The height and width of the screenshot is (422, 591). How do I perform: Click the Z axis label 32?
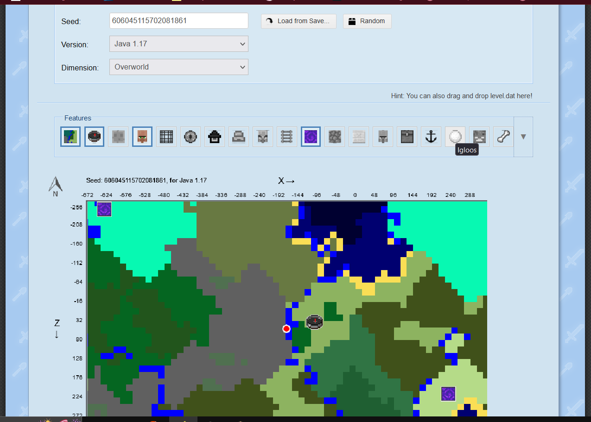pos(79,320)
